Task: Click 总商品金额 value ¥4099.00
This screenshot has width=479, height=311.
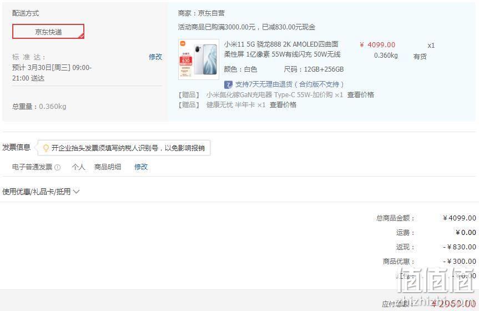Action: (460, 218)
